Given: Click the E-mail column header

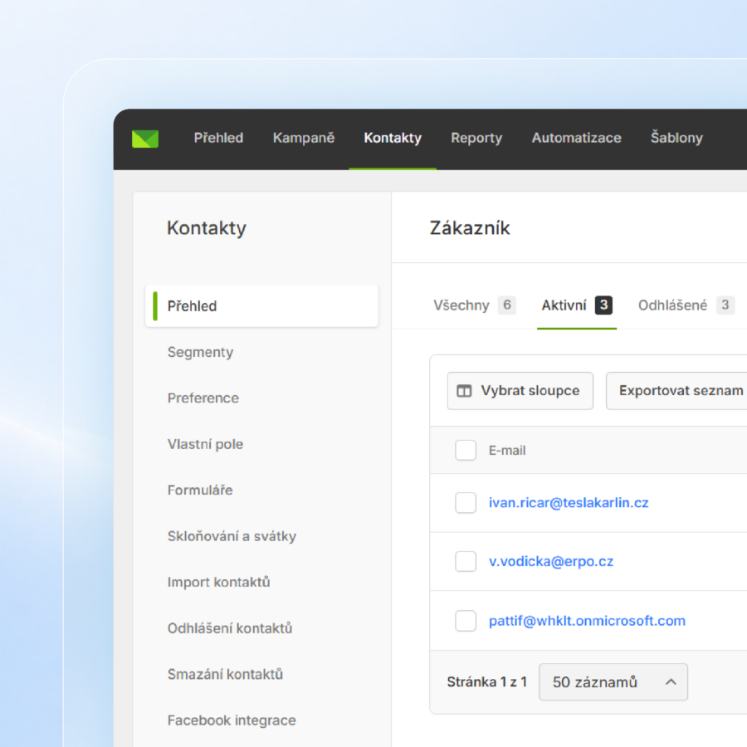Looking at the screenshot, I should point(507,450).
